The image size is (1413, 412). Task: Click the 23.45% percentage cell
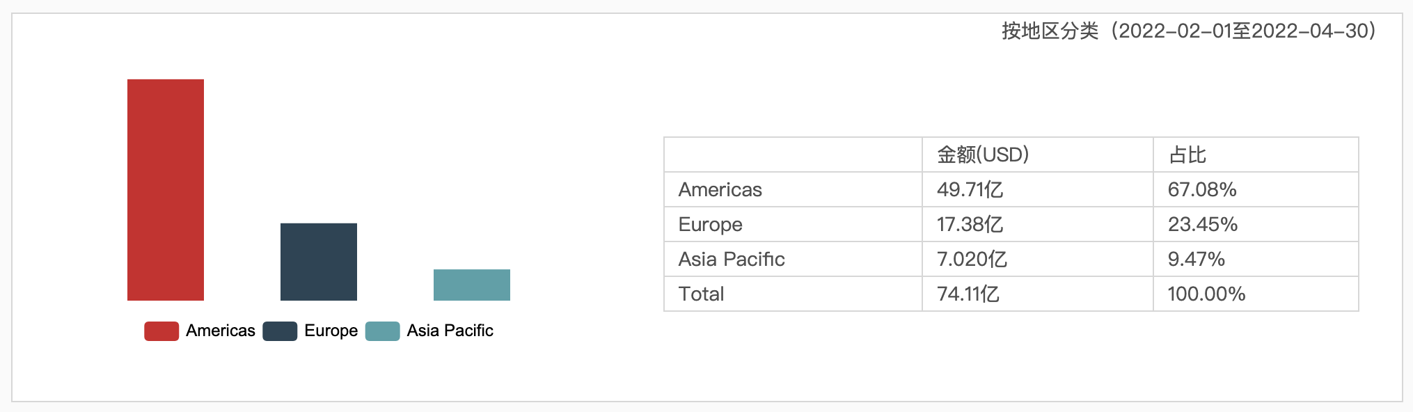click(x=1203, y=224)
